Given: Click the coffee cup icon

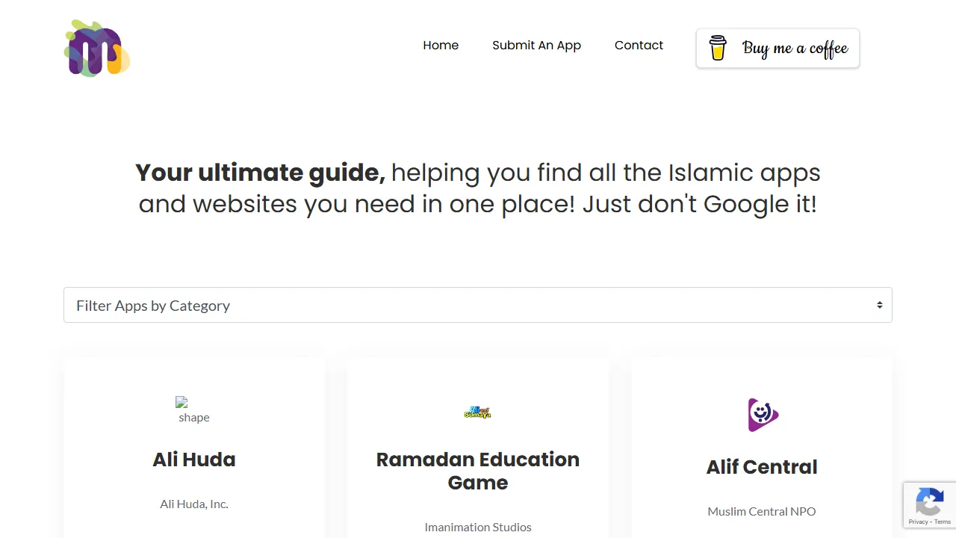Looking at the screenshot, I should pos(717,48).
